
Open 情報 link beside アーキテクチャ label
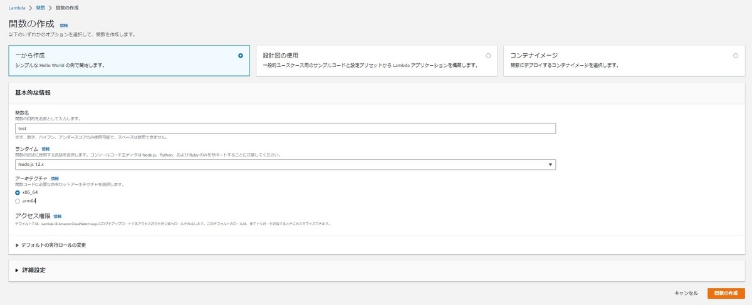[55, 178]
